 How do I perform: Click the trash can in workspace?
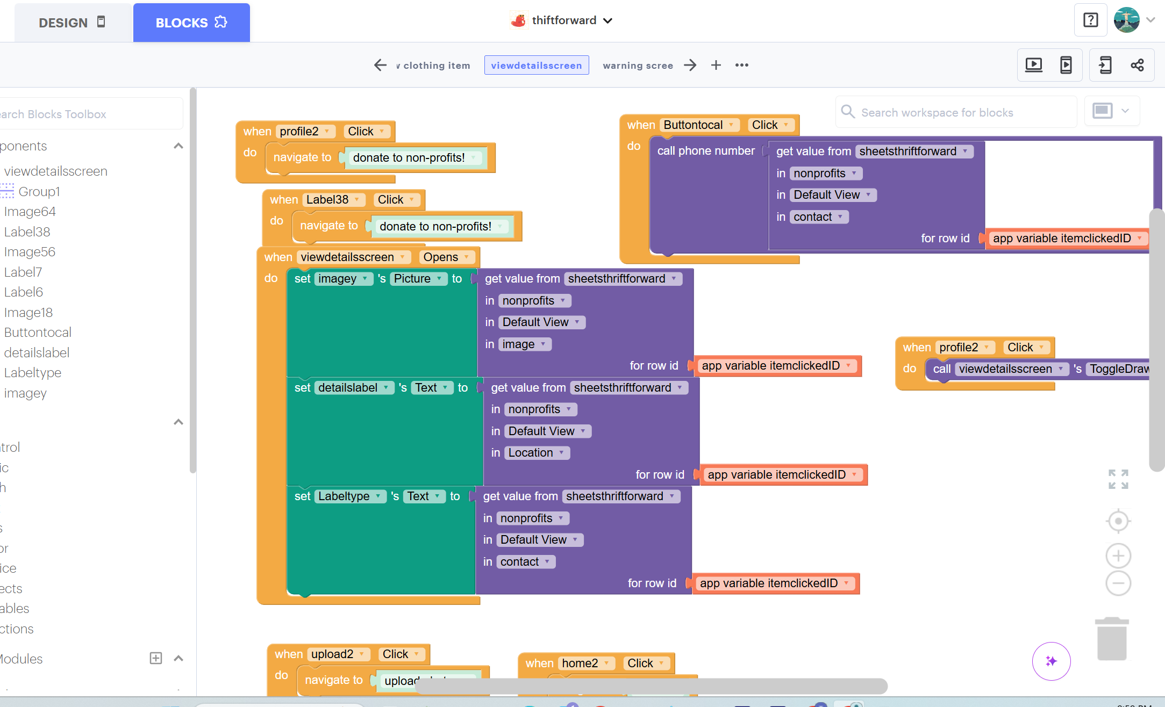pyautogui.click(x=1111, y=639)
